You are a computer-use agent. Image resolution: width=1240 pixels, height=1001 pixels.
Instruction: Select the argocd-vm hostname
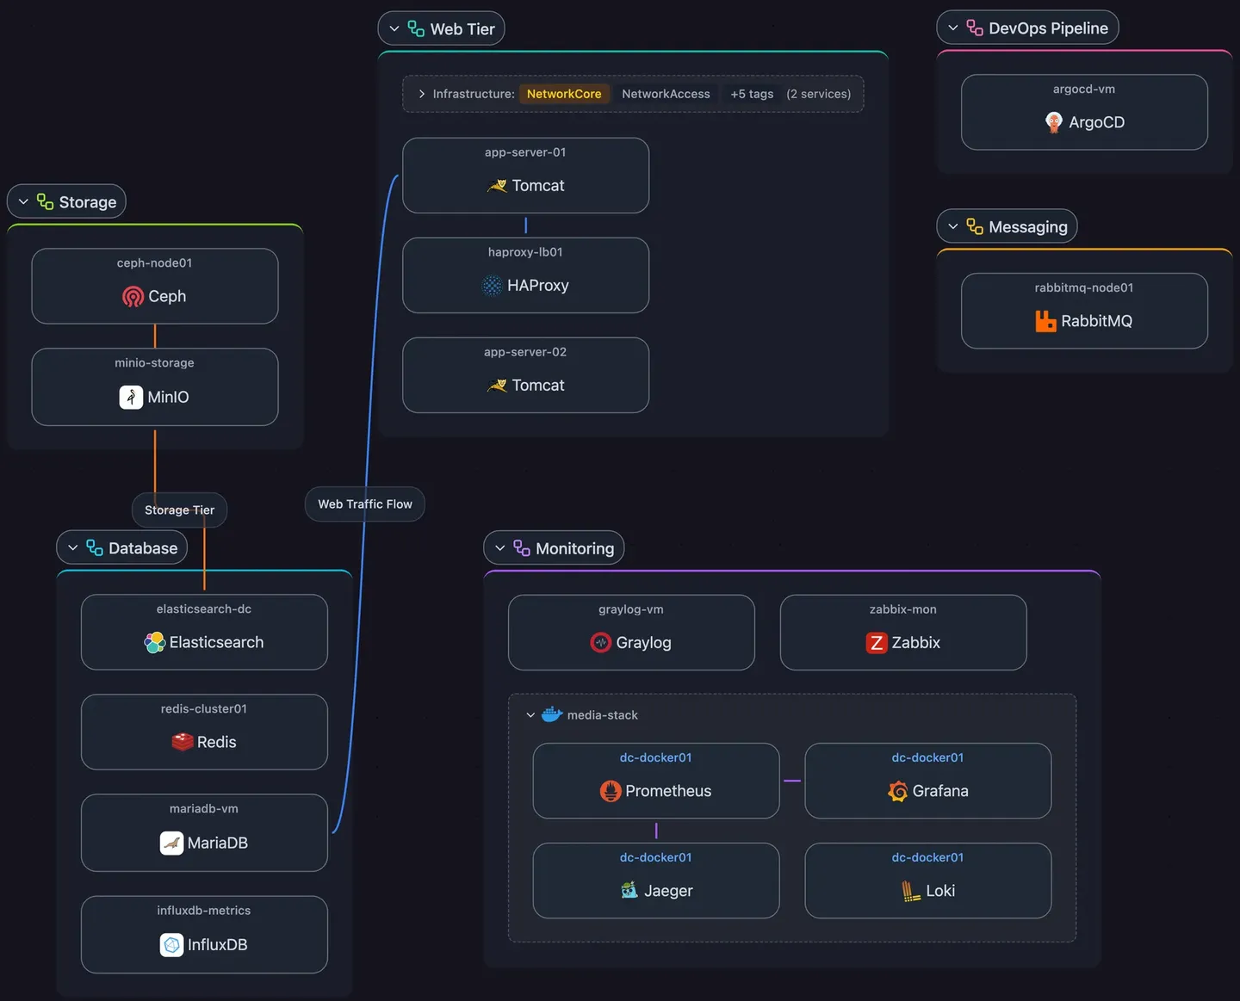click(x=1084, y=90)
